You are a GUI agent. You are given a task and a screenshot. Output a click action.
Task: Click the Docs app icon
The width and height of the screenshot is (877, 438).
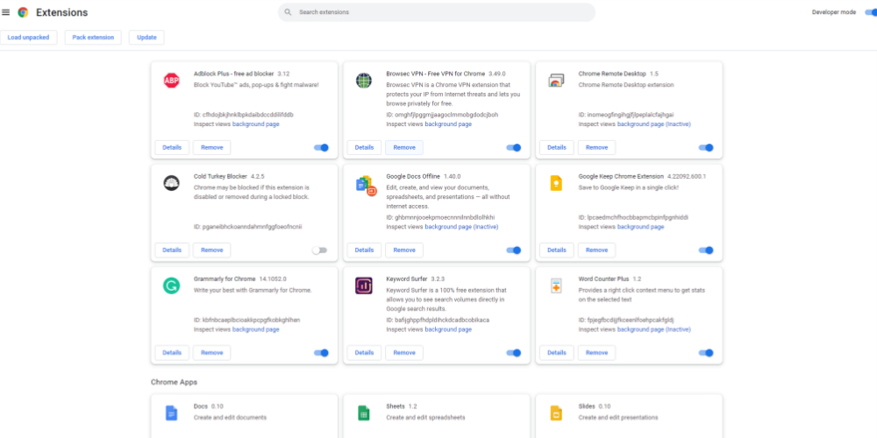171,413
